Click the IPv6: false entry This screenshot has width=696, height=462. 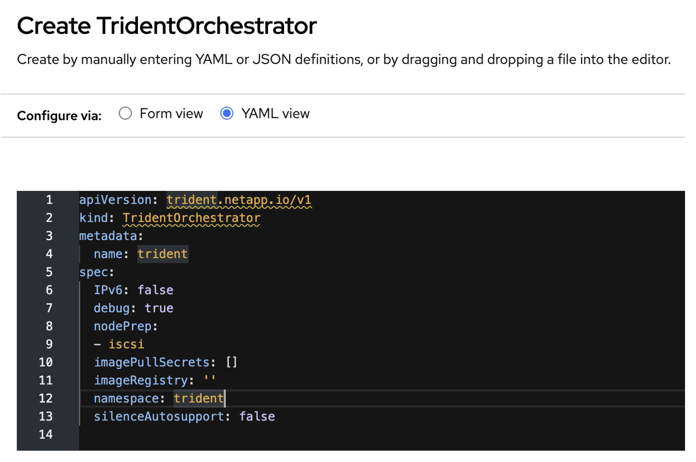point(134,289)
